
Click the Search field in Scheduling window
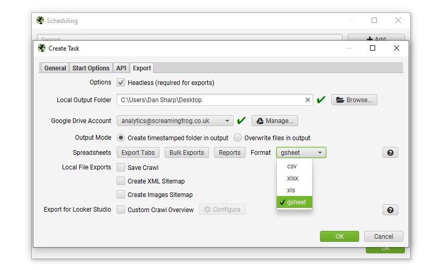tap(190, 38)
